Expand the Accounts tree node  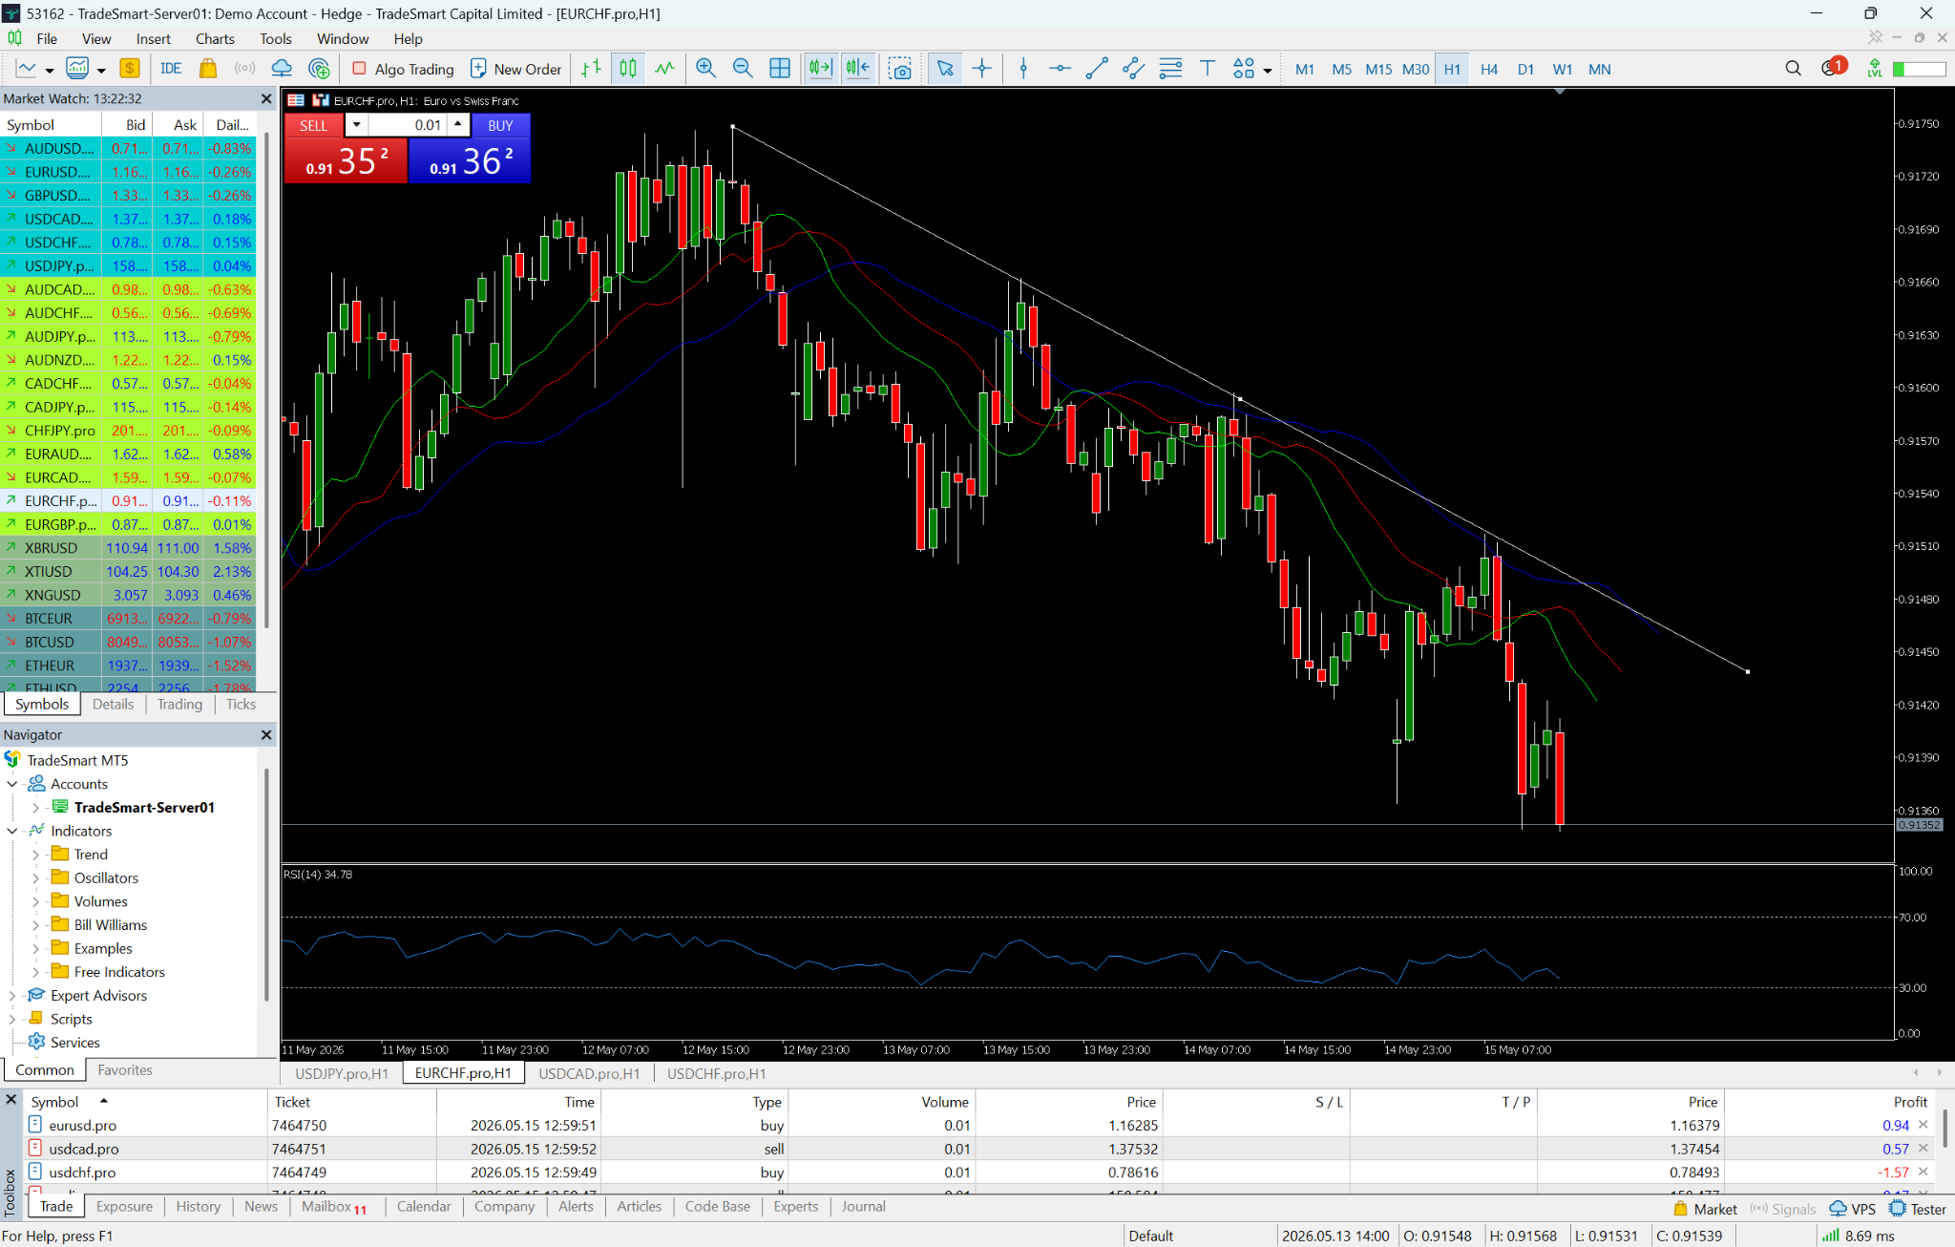point(11,784)
